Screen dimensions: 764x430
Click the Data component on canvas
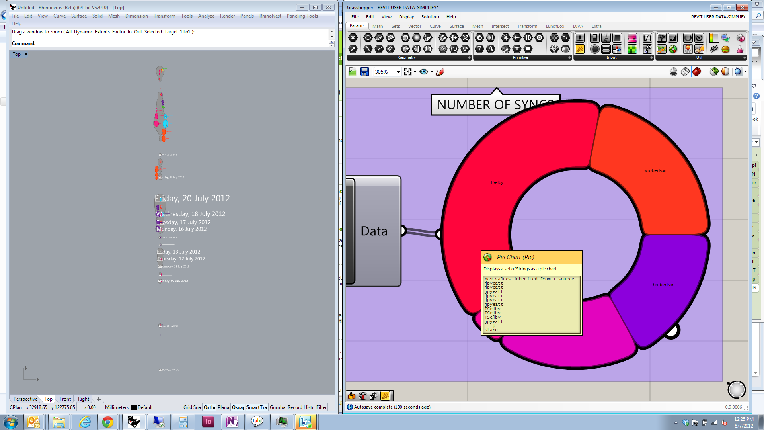[x=374, y=231]
